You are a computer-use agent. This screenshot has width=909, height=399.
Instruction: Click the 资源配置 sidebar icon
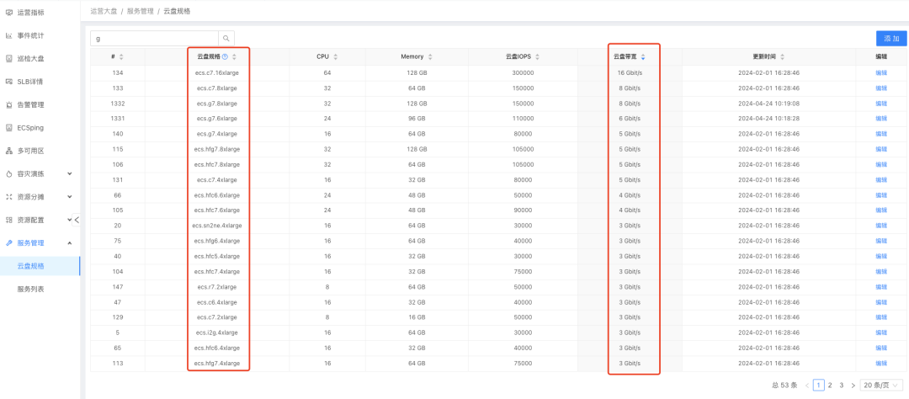[8, 221]
